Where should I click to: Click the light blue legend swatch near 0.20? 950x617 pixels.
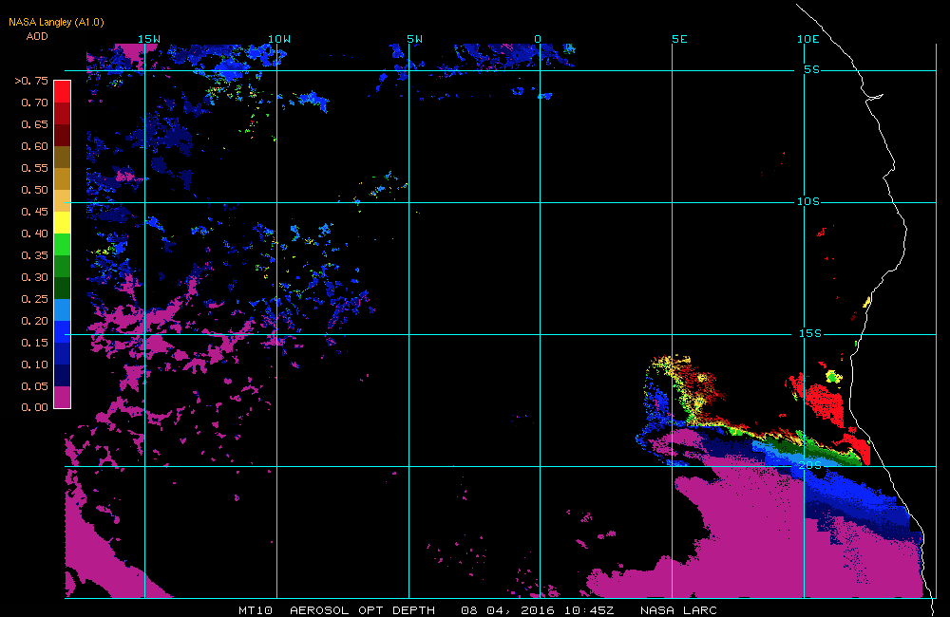pyautogui.click(x=63, y=309)
